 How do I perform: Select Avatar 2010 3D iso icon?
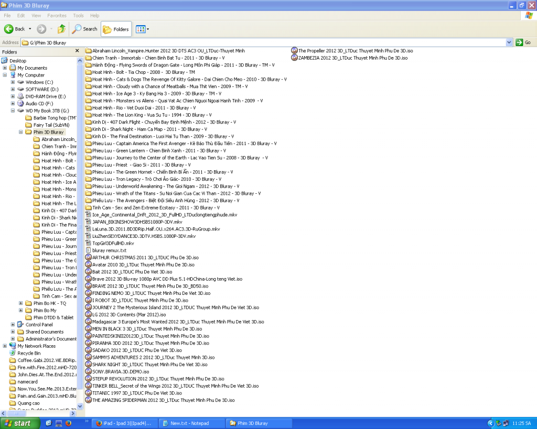[x=88, y=265]
